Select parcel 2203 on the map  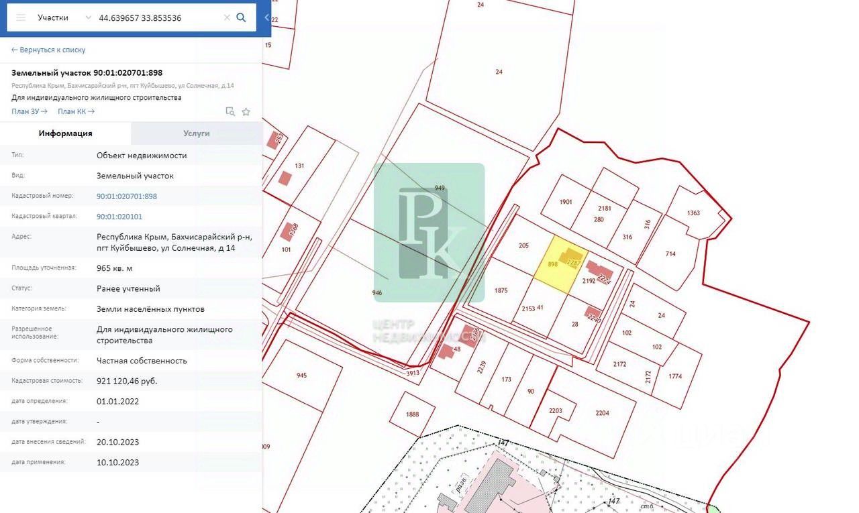click(x=555, y=410)
